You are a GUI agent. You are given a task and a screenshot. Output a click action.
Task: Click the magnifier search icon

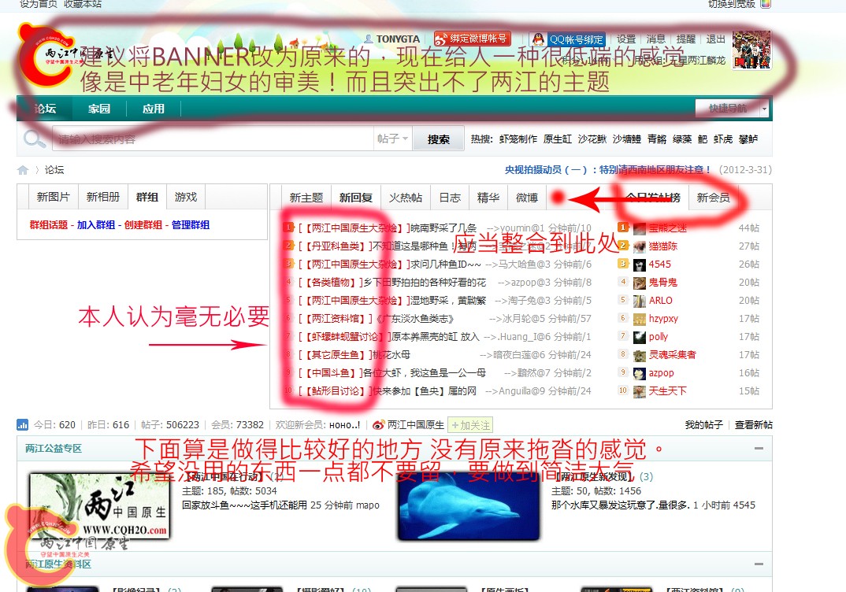click(x=33, y=138)
